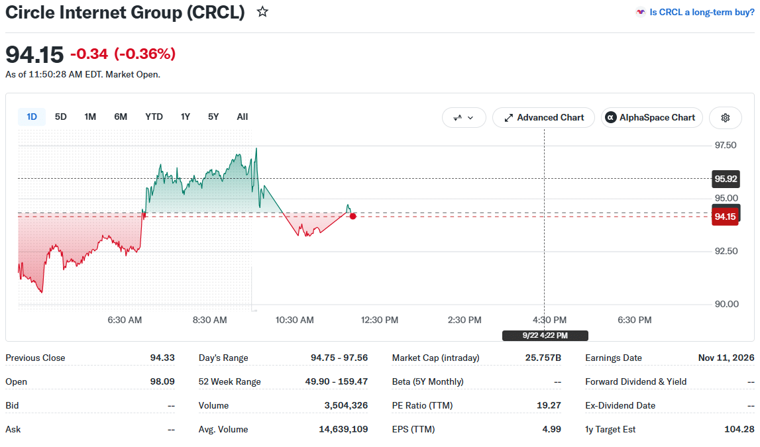Click Day's Range value 94.75 - 97.56

click(x=339, y=358)
